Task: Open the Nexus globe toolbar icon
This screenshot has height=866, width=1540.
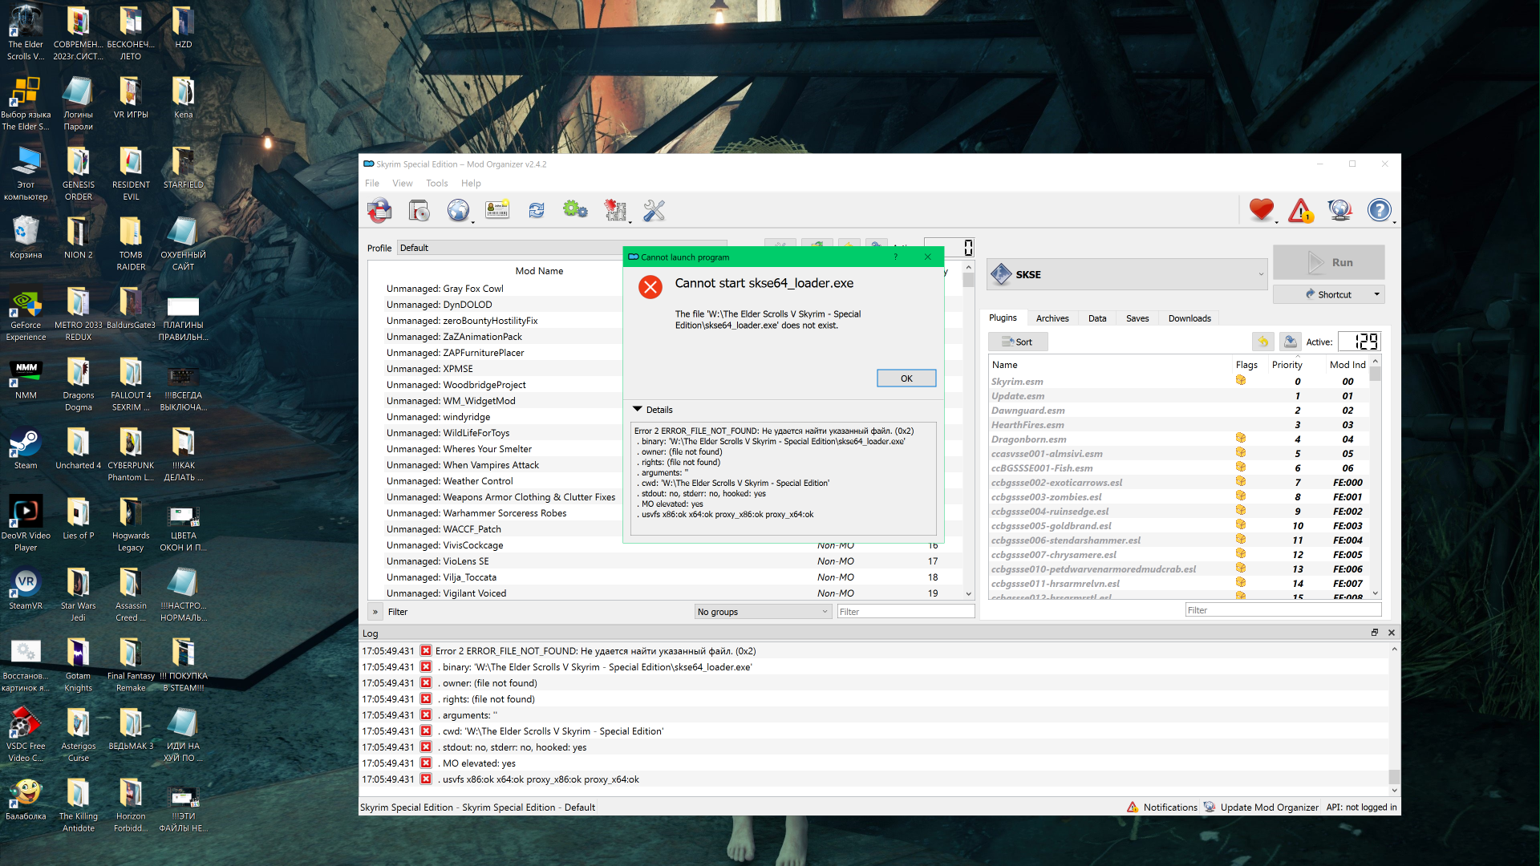Action: click(x=458, y=211)
